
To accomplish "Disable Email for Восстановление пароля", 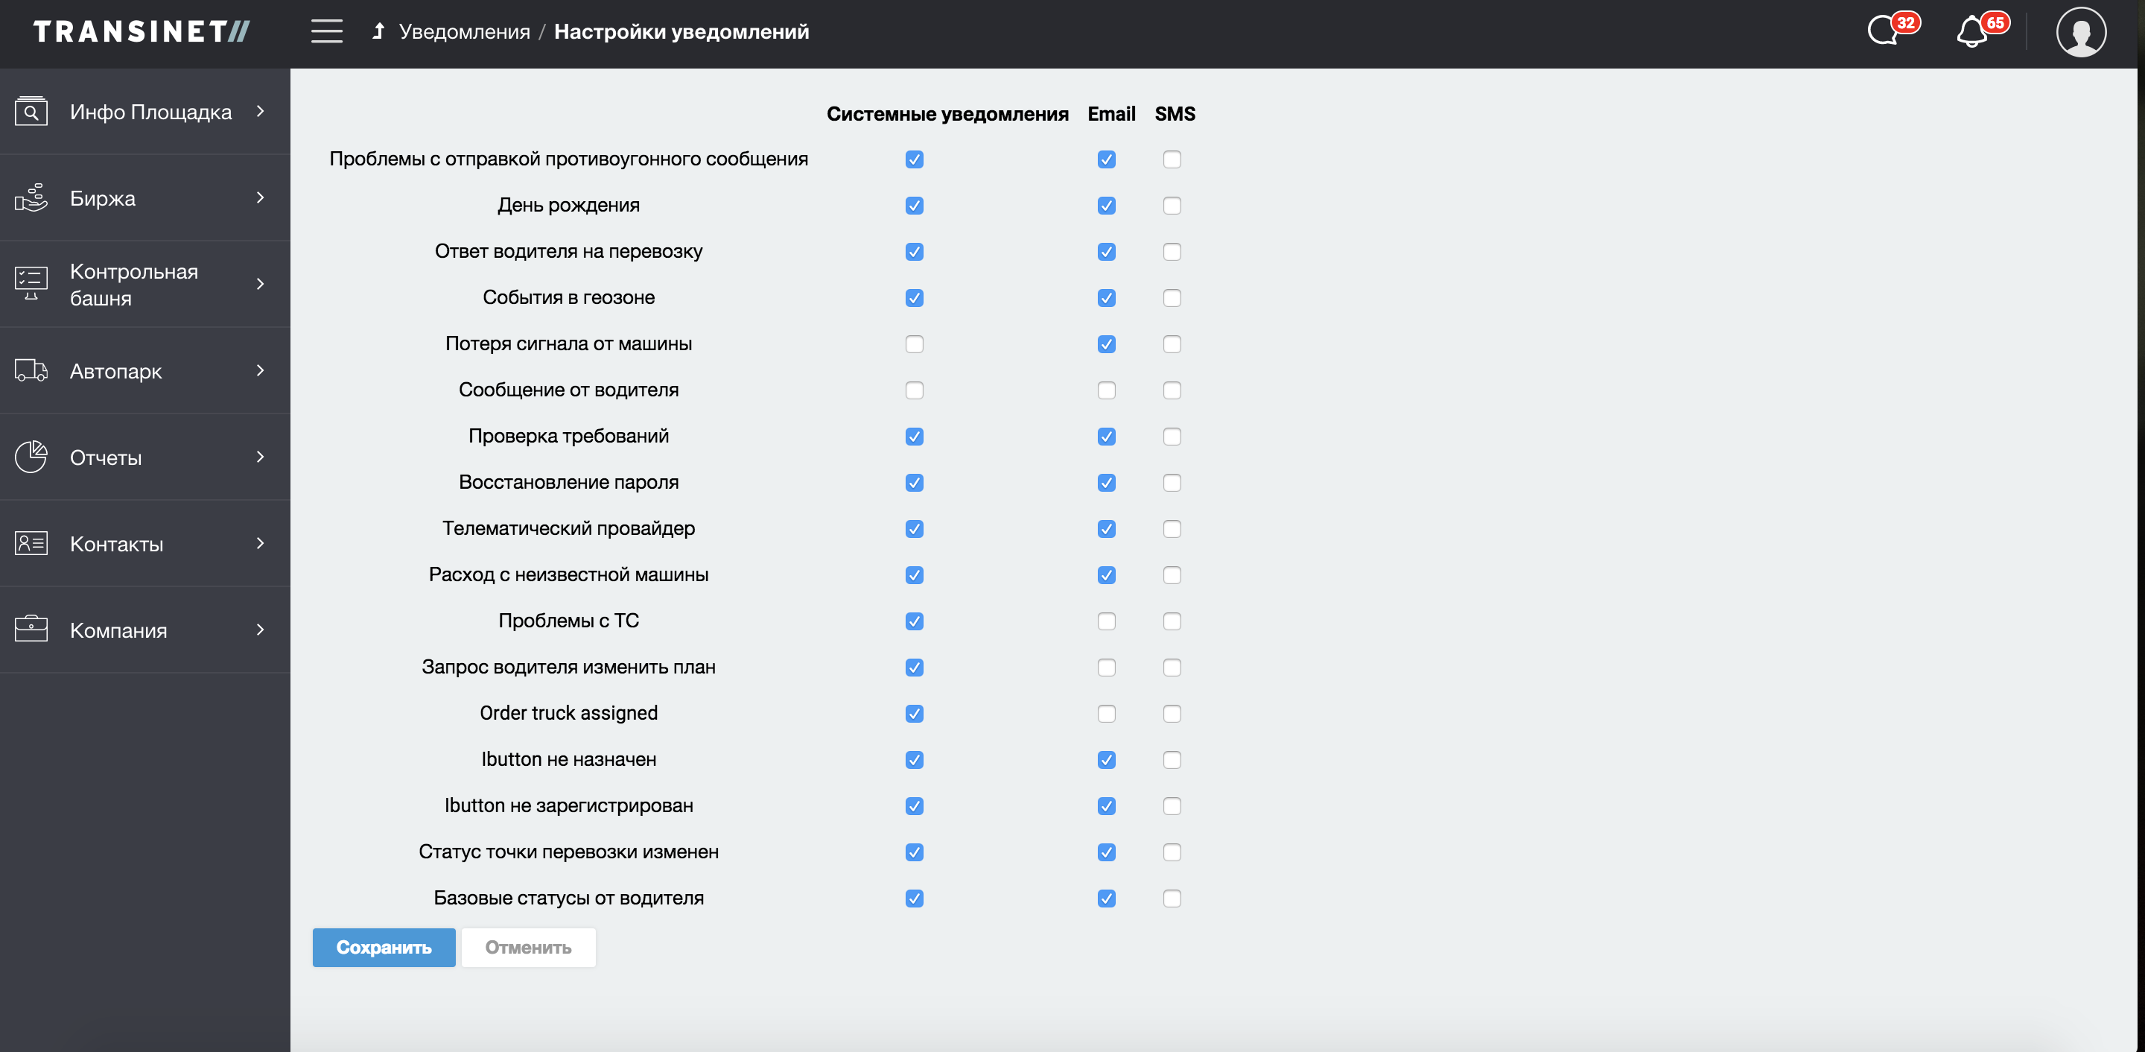I will [x=1106, y=483].
